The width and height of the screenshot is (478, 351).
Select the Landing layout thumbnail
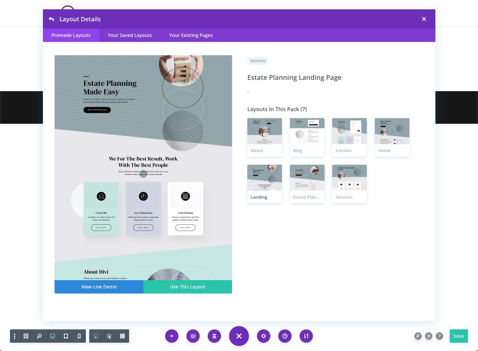click(x=264, y=177)
